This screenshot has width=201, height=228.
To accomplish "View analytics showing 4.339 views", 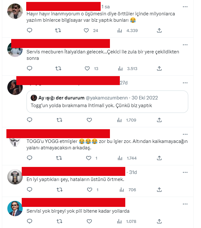I will coord(128,30).
